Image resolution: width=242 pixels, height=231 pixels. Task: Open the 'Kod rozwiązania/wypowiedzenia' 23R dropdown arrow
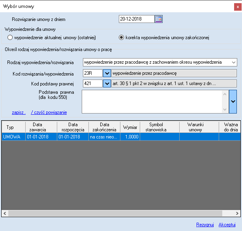[107, 73]
